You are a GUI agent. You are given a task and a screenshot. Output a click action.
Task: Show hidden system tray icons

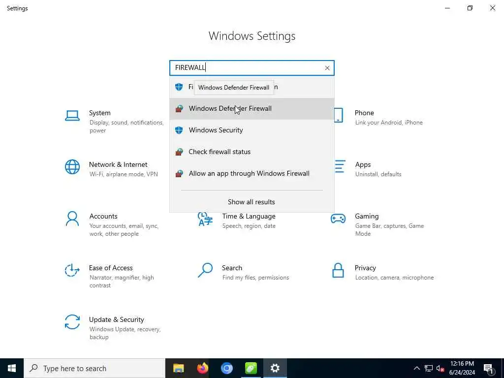(x=416, y=368)
